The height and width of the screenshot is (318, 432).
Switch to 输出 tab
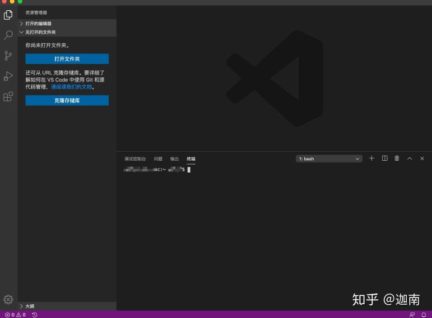(175, 159)
